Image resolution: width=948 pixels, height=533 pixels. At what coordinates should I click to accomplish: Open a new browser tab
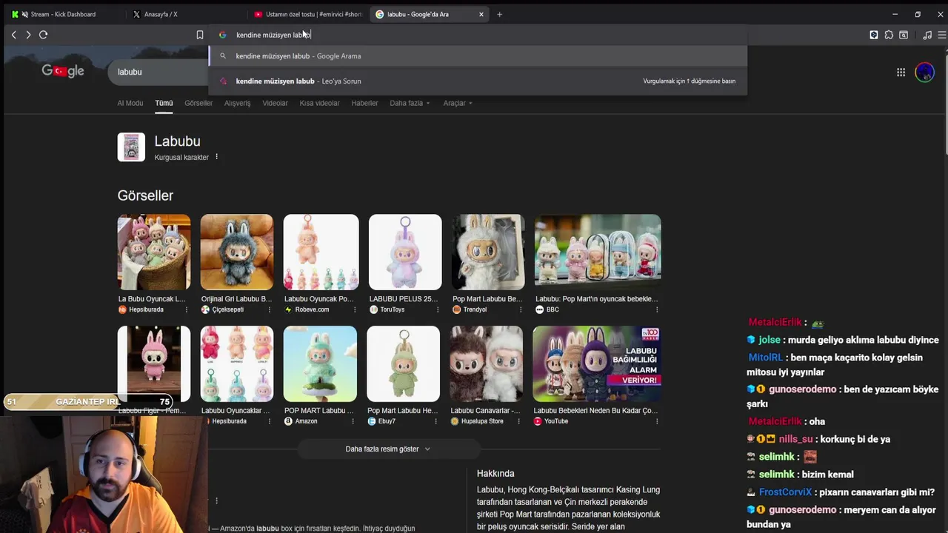pos(499,14)
